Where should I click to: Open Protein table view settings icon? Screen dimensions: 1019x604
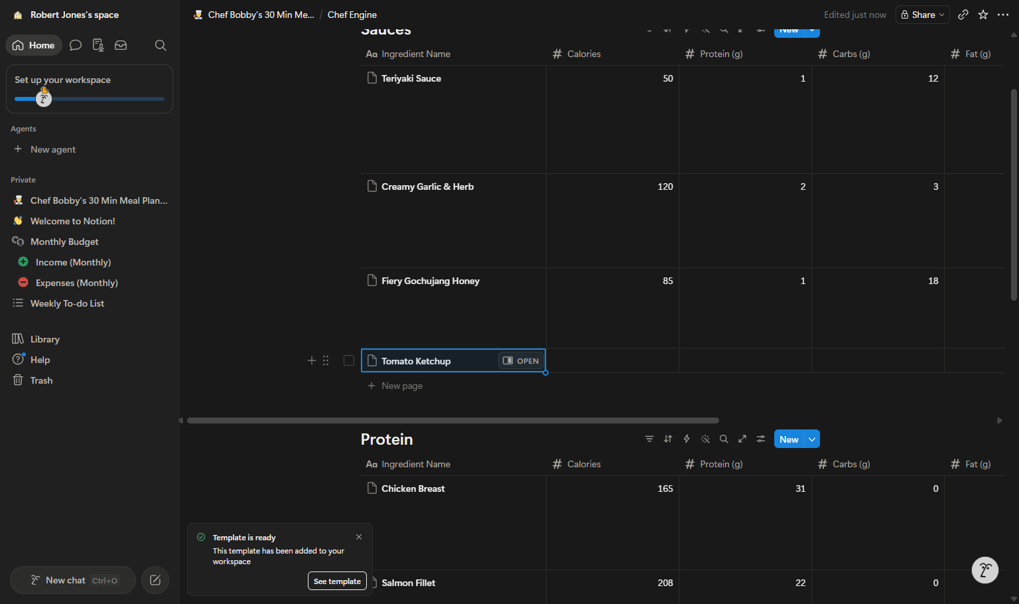761,439
